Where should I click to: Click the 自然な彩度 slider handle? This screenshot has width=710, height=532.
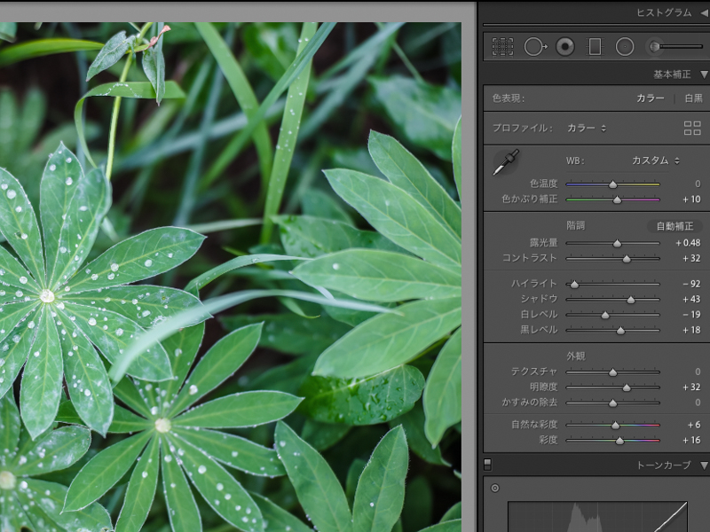click(x=615, y=426)
